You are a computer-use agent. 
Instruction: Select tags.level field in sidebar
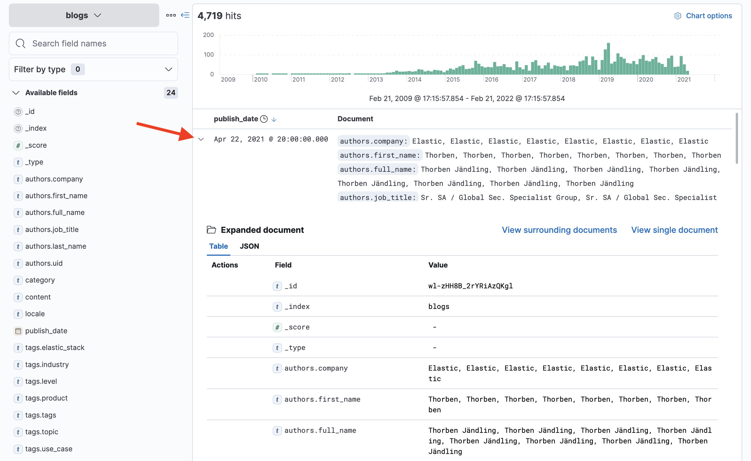pos(41,381)
